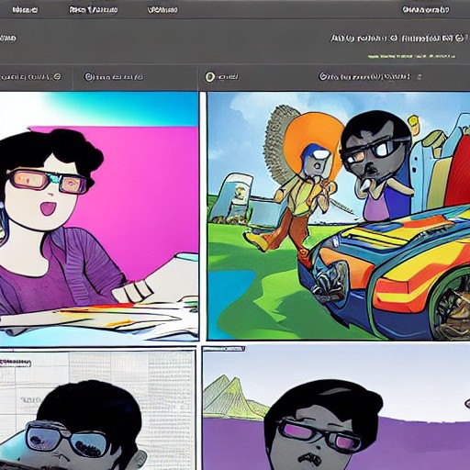Viewport: 470px width, 470px height.
Task: Open the thumbnail of the woman in purple with glasses
Action: [99, 217]
